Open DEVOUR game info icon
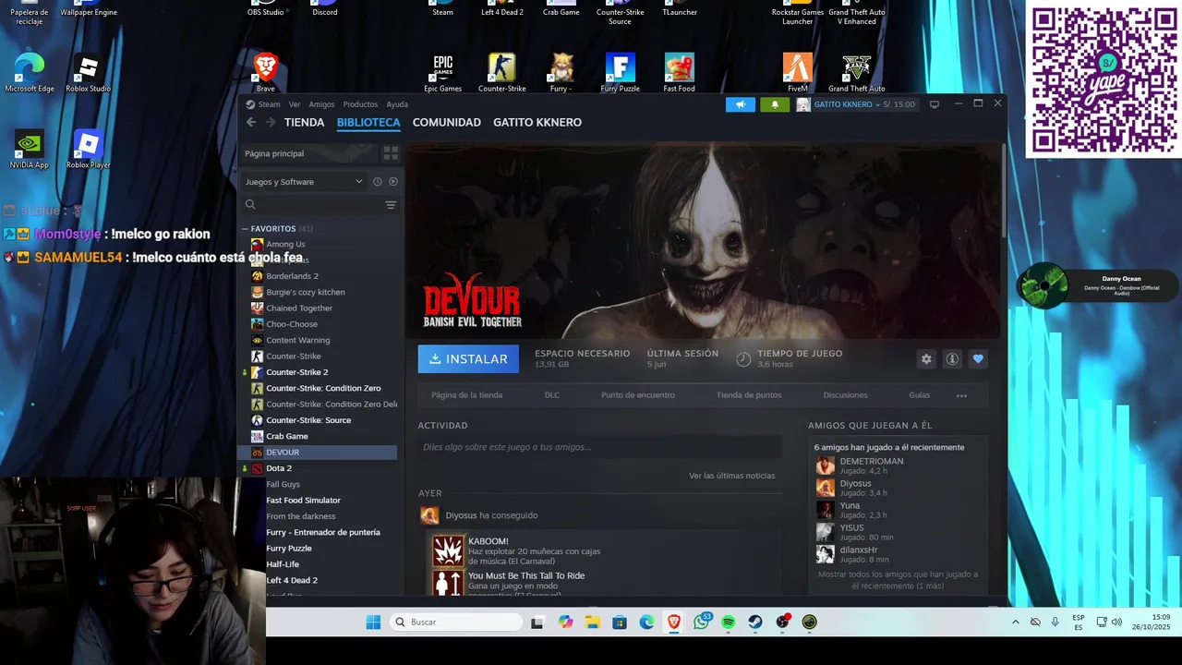1182x665 pixels. tap(952, 359)
